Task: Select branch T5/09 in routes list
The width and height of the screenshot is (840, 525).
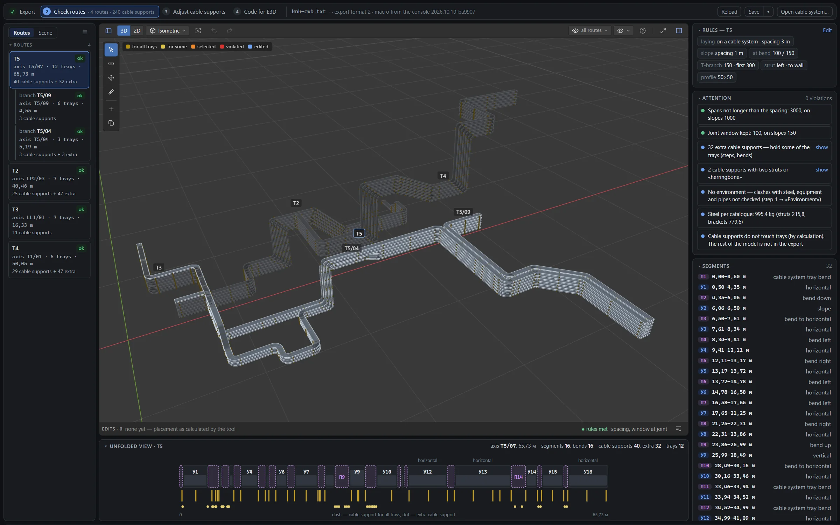Action: click(x=52, y=107)
